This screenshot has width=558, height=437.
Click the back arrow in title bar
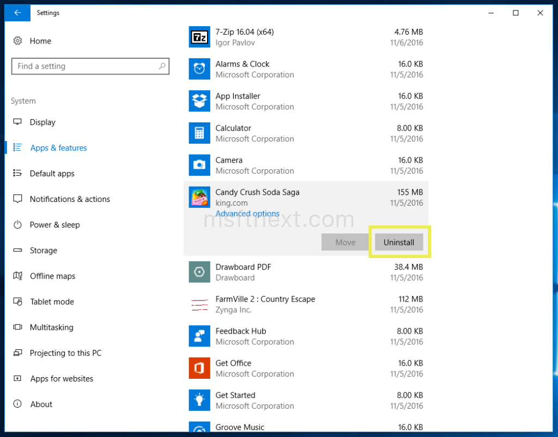(17, 13)
